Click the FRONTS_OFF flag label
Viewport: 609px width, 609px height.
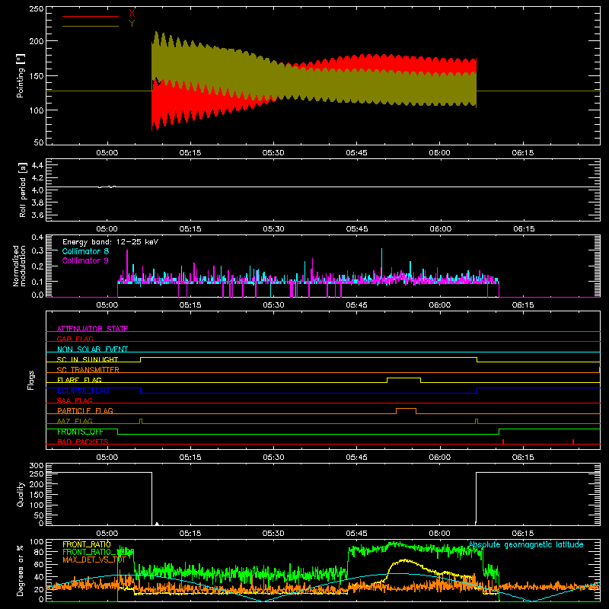click(x=80, y=432)
